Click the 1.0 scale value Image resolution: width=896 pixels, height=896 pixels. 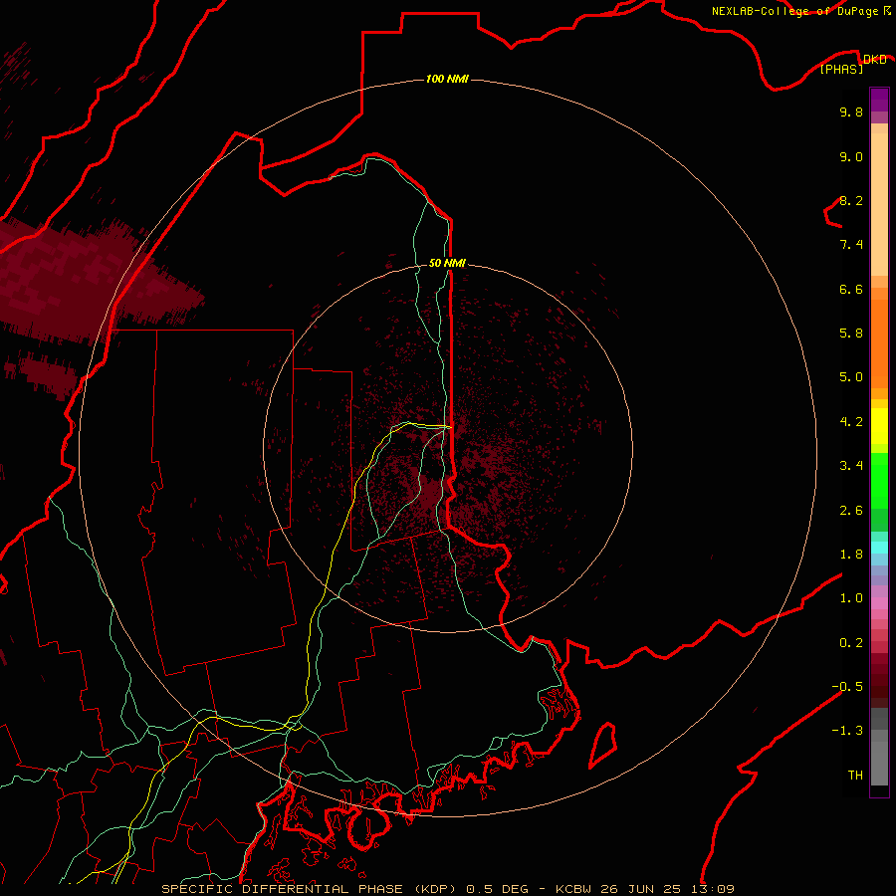point(851,598)
